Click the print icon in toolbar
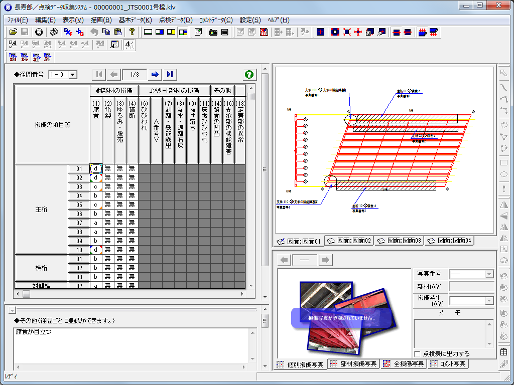This screenshot has height=385, width=514. (54, 32)
